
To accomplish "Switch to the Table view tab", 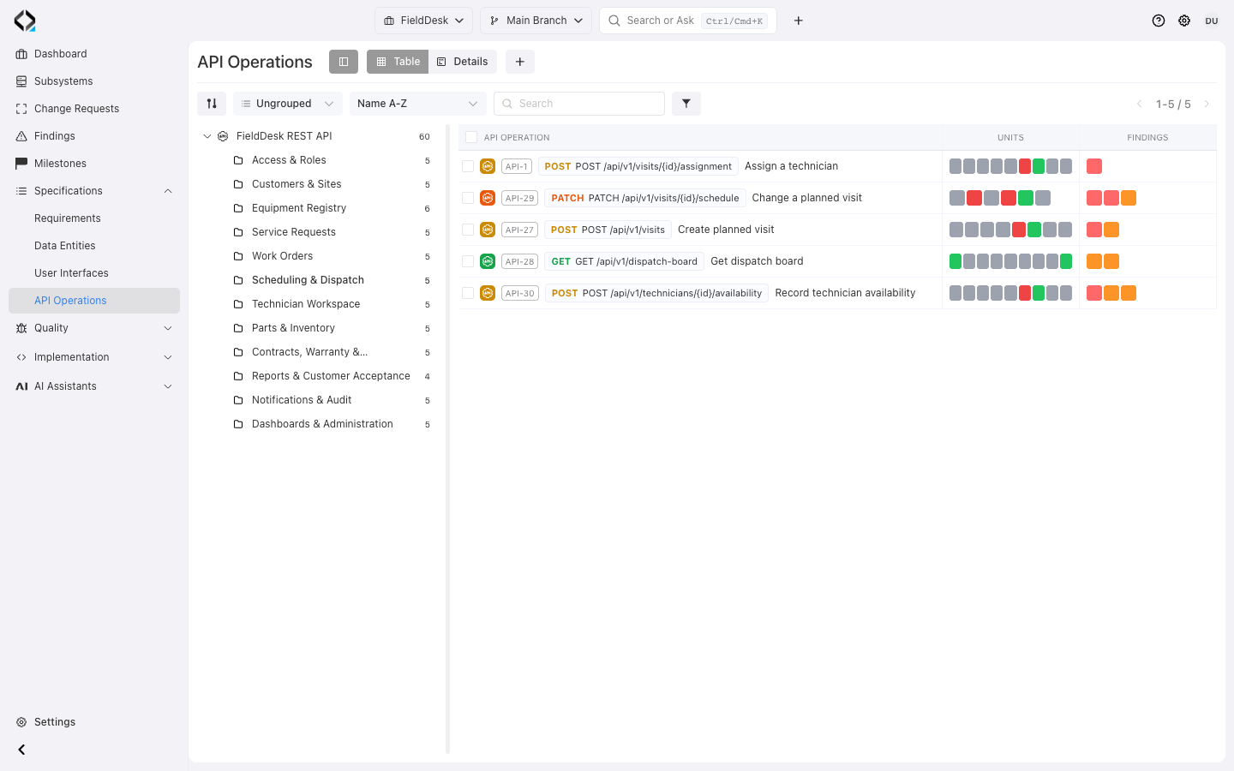I will pyautogui.click(x=398, y=62).
